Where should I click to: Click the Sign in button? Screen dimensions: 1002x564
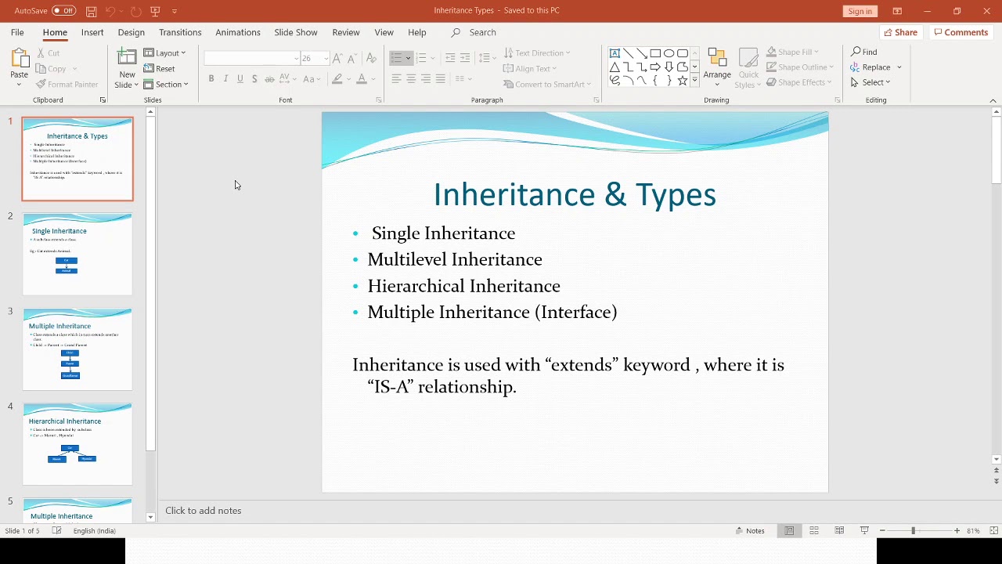coord(860,11)
